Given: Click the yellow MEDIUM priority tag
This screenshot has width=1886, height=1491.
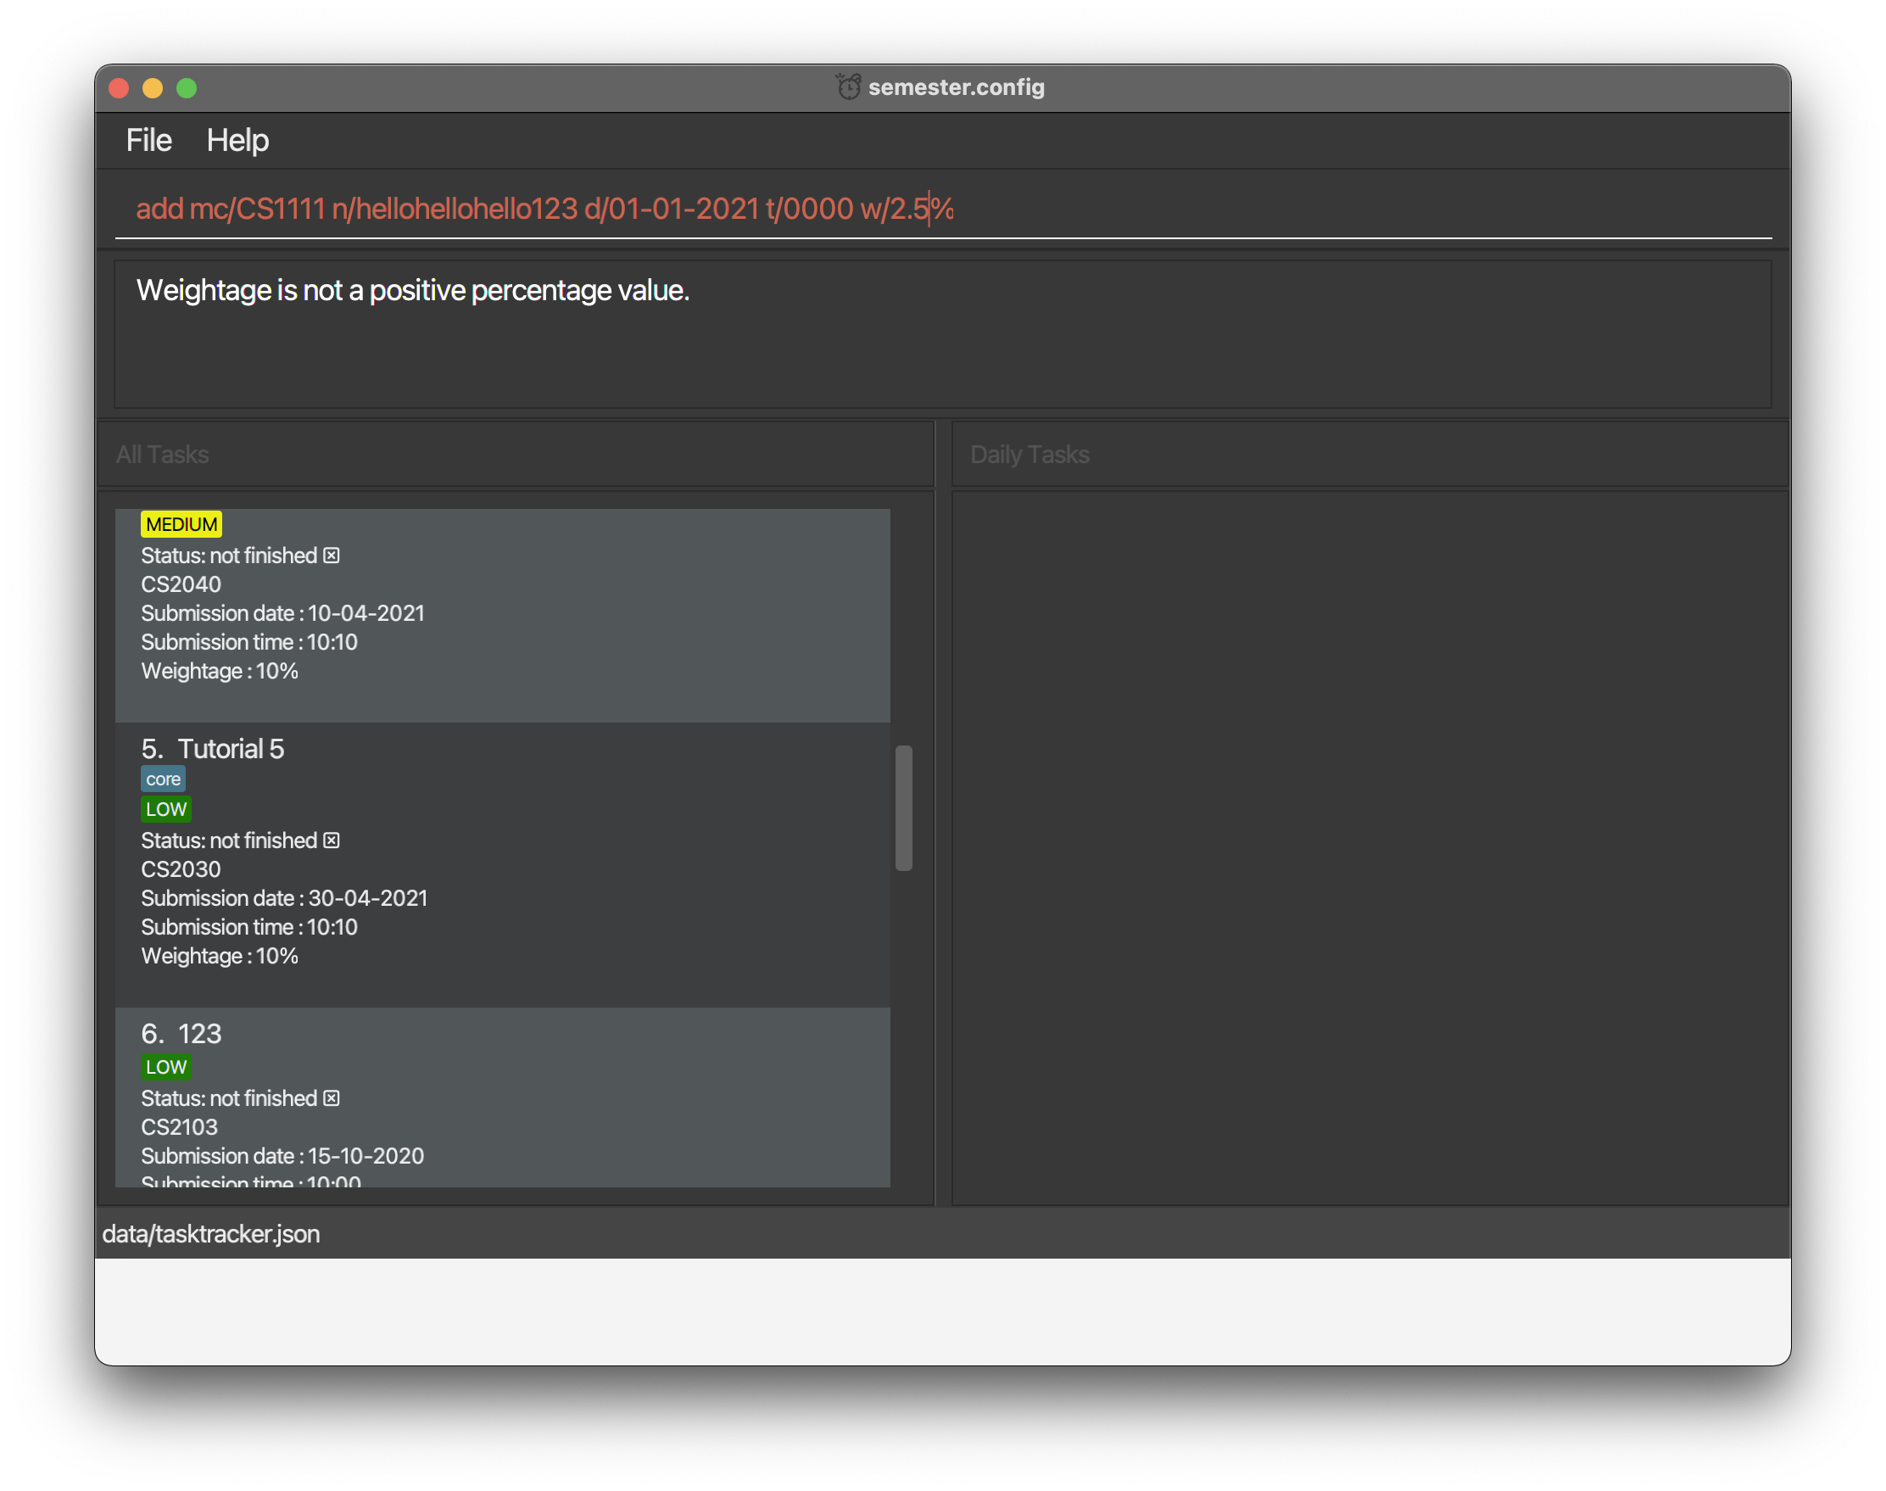Looking at the screenshot, I should pyautogui.click(x=181, y=525).
